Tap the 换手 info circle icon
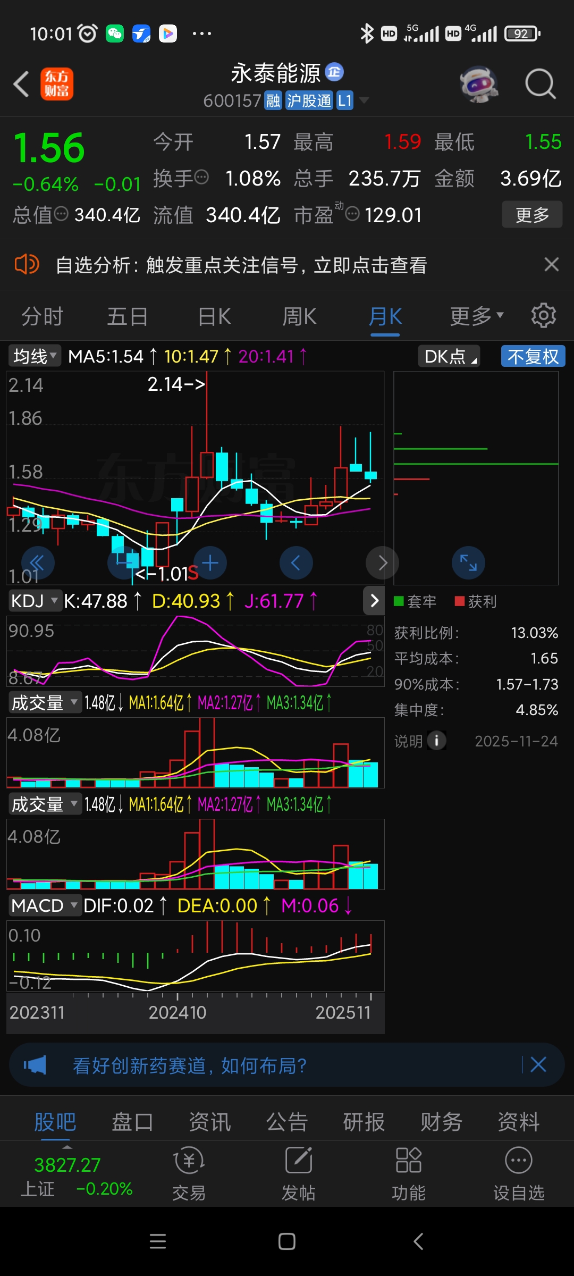 [x=201, y=177]
